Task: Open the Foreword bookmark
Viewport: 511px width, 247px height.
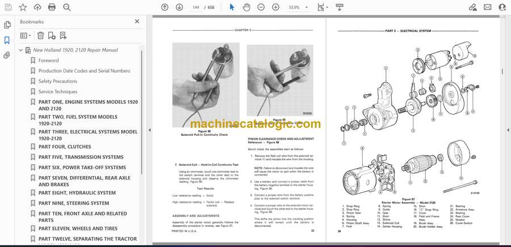Action: pos(49,60)
